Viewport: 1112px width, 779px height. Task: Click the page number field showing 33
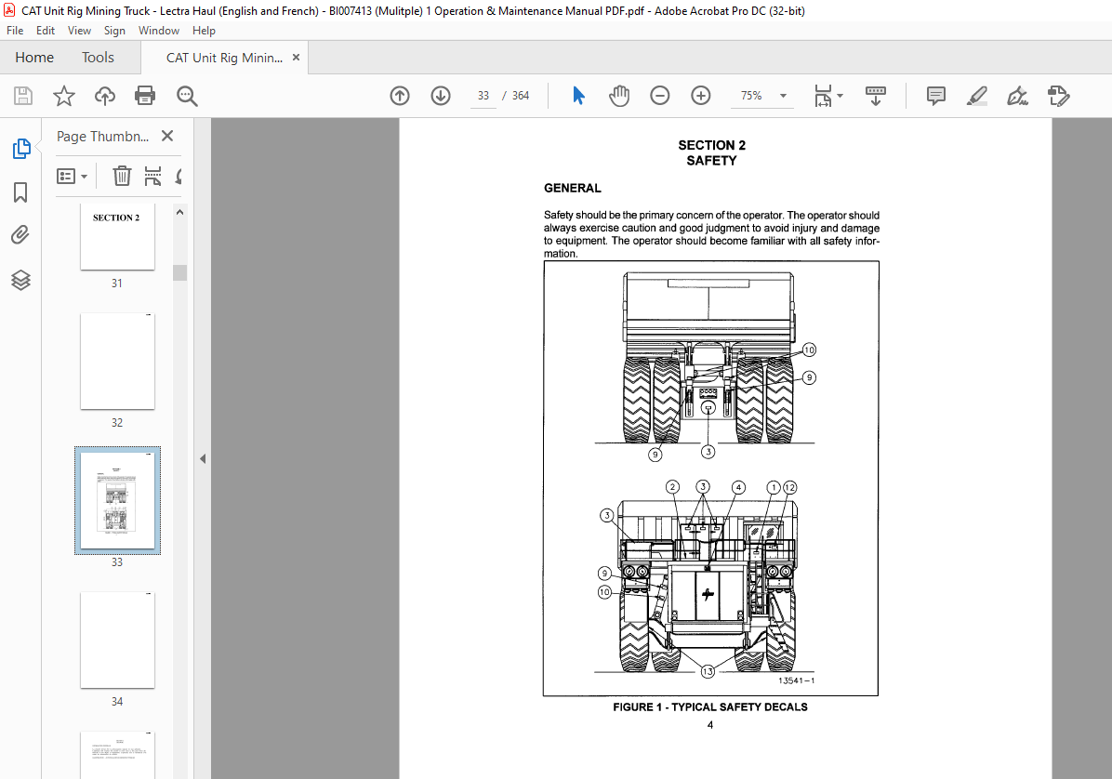coord(483,96)
